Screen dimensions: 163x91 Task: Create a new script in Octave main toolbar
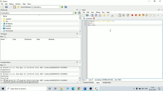click(3, 7)
